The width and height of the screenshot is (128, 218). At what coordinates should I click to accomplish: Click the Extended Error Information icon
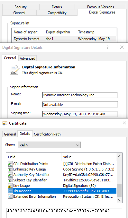[10, 196]
